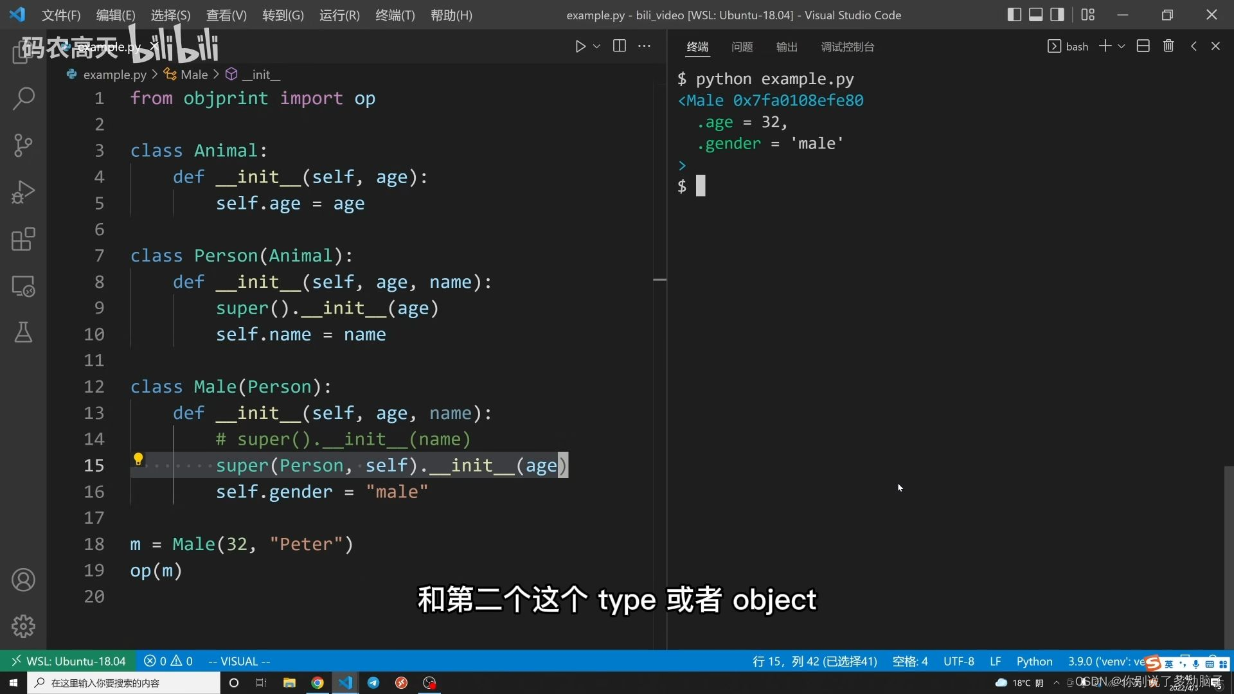Open Telegram from the taskbar
This screenshot has height=694, width=1234.
(x=373, y=682)
